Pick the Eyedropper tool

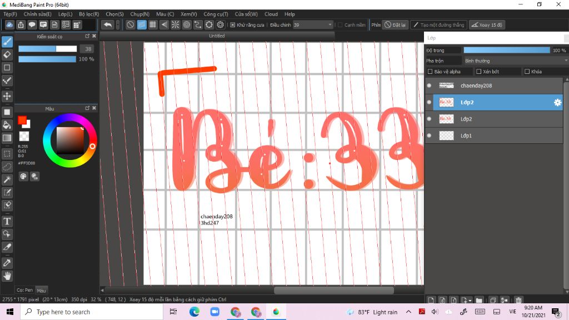(7, 263)
